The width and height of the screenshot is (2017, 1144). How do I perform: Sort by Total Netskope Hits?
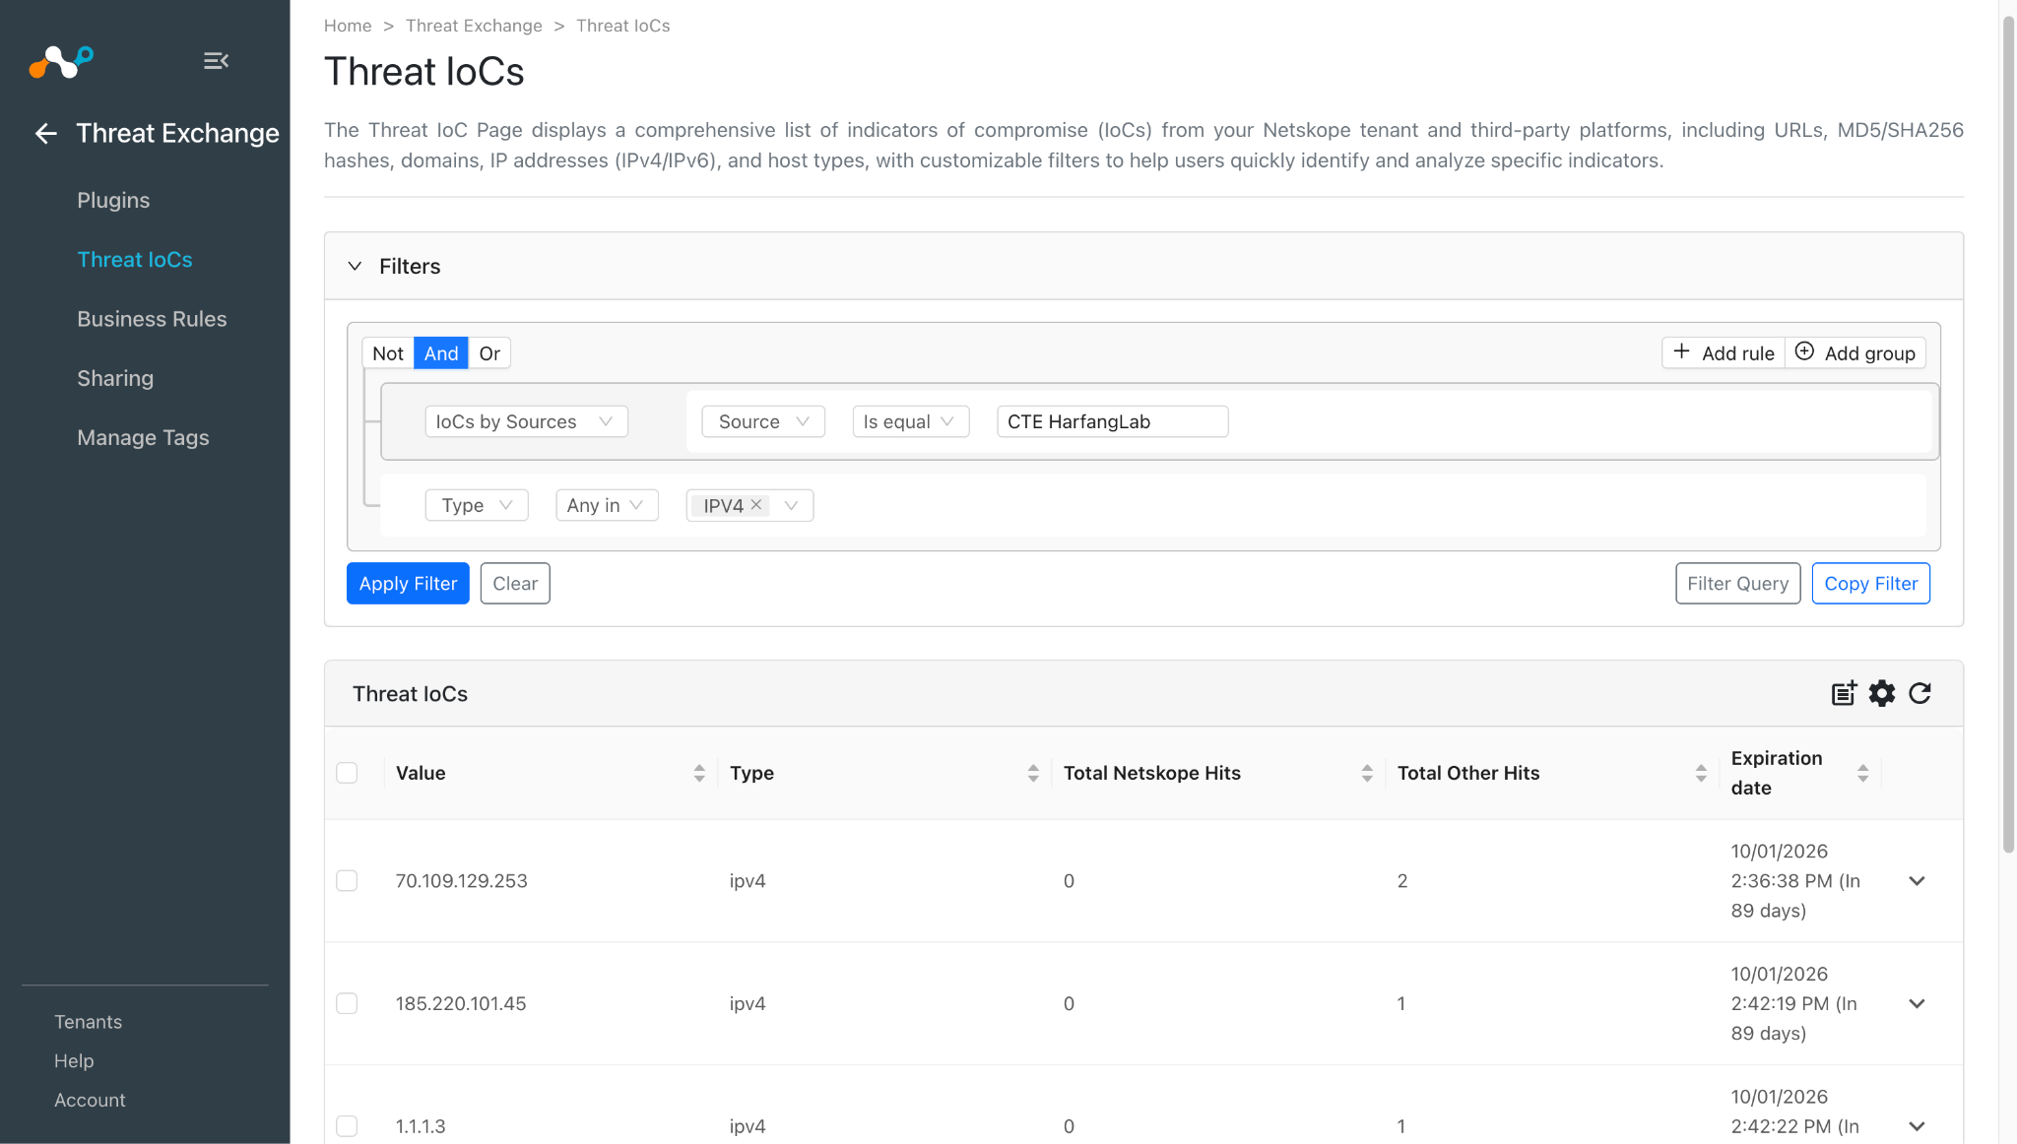pyautogui.click(x=1367, y=773)
